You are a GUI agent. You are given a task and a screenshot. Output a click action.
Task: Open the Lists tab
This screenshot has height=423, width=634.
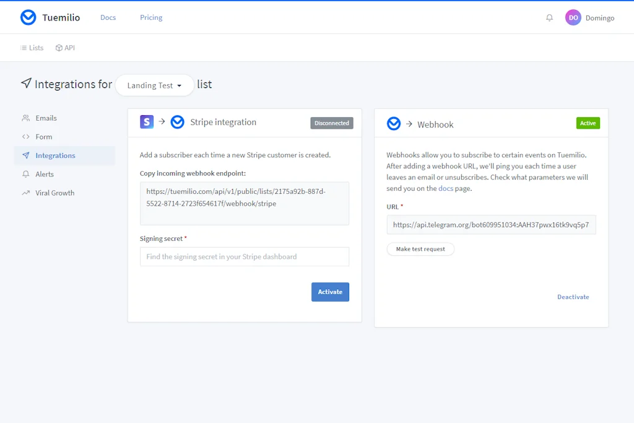pos(32,48)
